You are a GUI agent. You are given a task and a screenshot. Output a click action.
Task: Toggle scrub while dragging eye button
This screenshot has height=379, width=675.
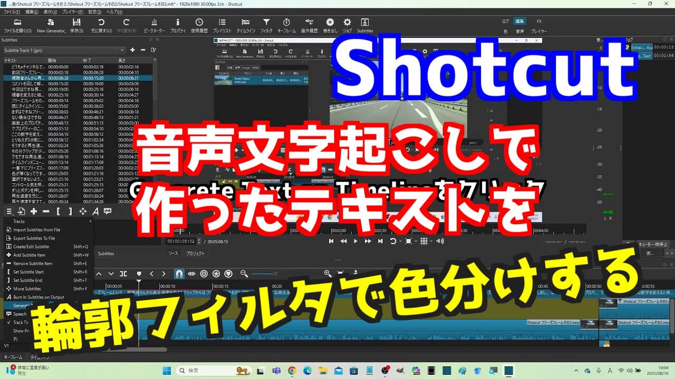pyautogui.click(x=191, y=274)
